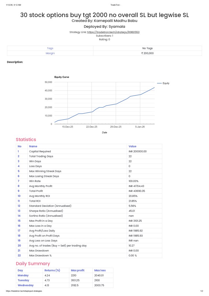Select the Daily Summary heading
This screenshot has height=296, width=209.
(x=33, y=264)
